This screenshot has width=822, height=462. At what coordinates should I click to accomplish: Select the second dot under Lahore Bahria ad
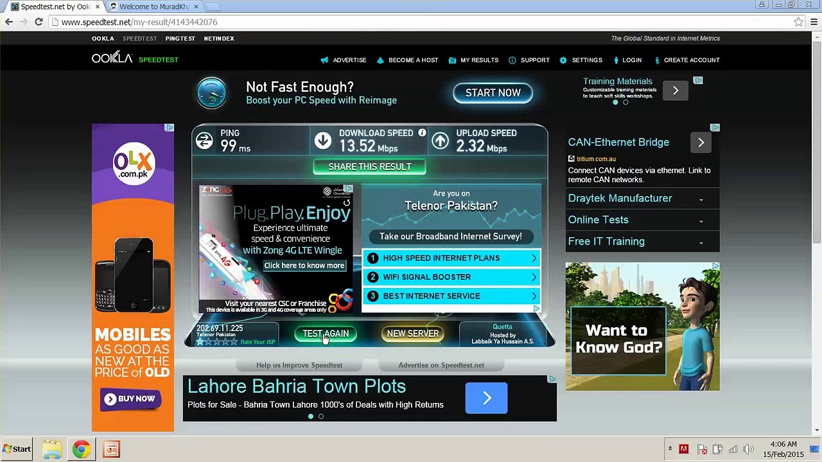click(x=321, y=416)
